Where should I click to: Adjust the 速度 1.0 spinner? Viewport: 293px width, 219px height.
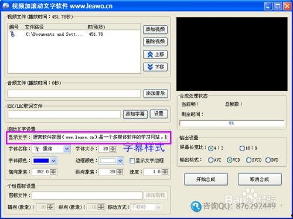[165, 172]
